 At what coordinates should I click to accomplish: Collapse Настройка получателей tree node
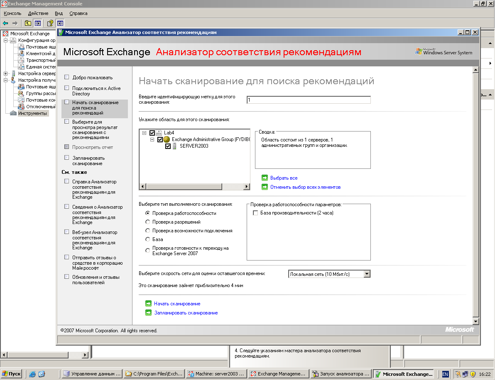(x=5, y=80)
